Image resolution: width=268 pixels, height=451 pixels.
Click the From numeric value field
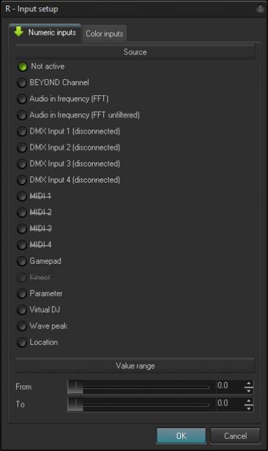pyautogui.click(x=229, y=386)
